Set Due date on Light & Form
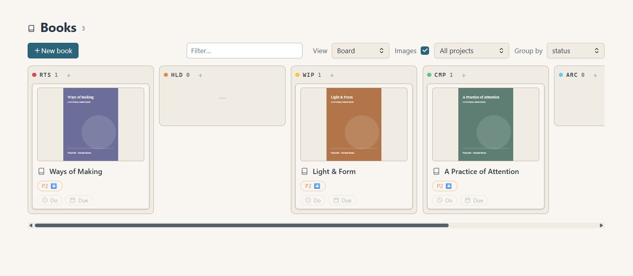Screen dimensions: 633x276 pos(342,200)
